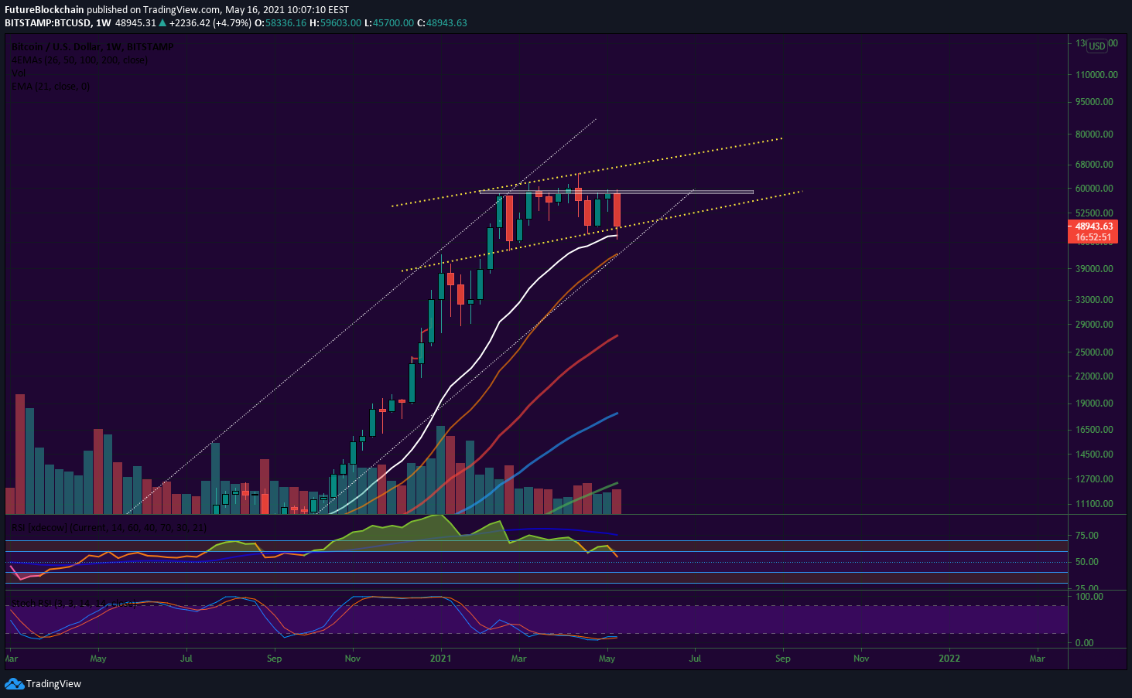Image resolution: width=1132 pixels, height=698 pixels.
Task: Click the 75.00 level on RSI axis
Action: (1087, 536)
